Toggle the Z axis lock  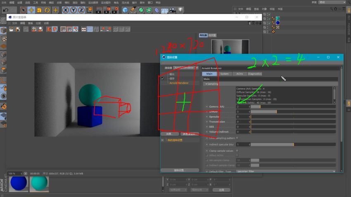pos(81,10)
